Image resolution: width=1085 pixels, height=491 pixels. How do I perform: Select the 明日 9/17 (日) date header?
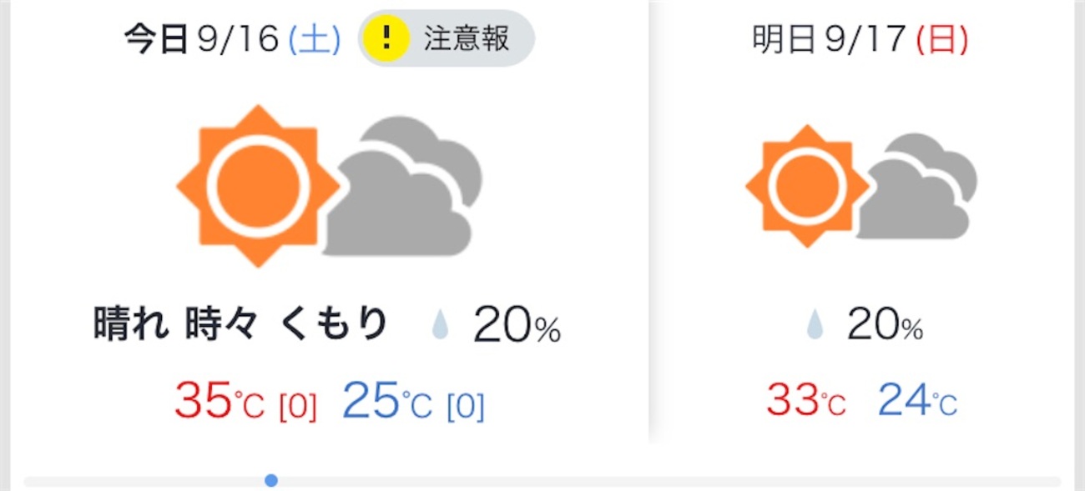[860, 39]
